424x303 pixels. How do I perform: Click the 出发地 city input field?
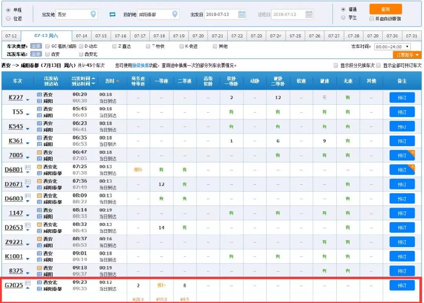[x=72, y=14]
